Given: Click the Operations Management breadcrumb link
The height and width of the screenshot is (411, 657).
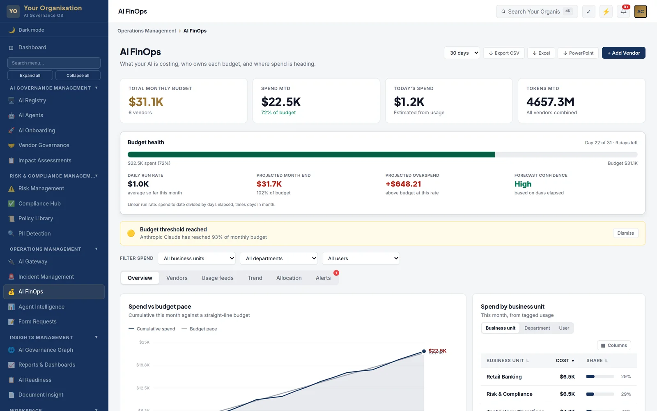Looking at the screenshot, I should [x=147, y=31].
